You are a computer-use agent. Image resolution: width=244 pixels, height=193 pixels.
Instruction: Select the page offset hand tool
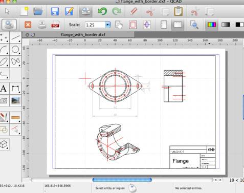[x=119, y=25]
